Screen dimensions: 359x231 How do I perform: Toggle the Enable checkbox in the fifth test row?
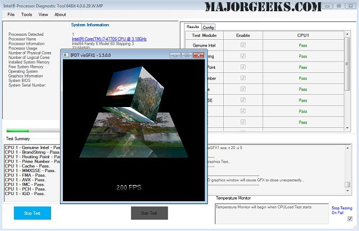pos(243,89)
